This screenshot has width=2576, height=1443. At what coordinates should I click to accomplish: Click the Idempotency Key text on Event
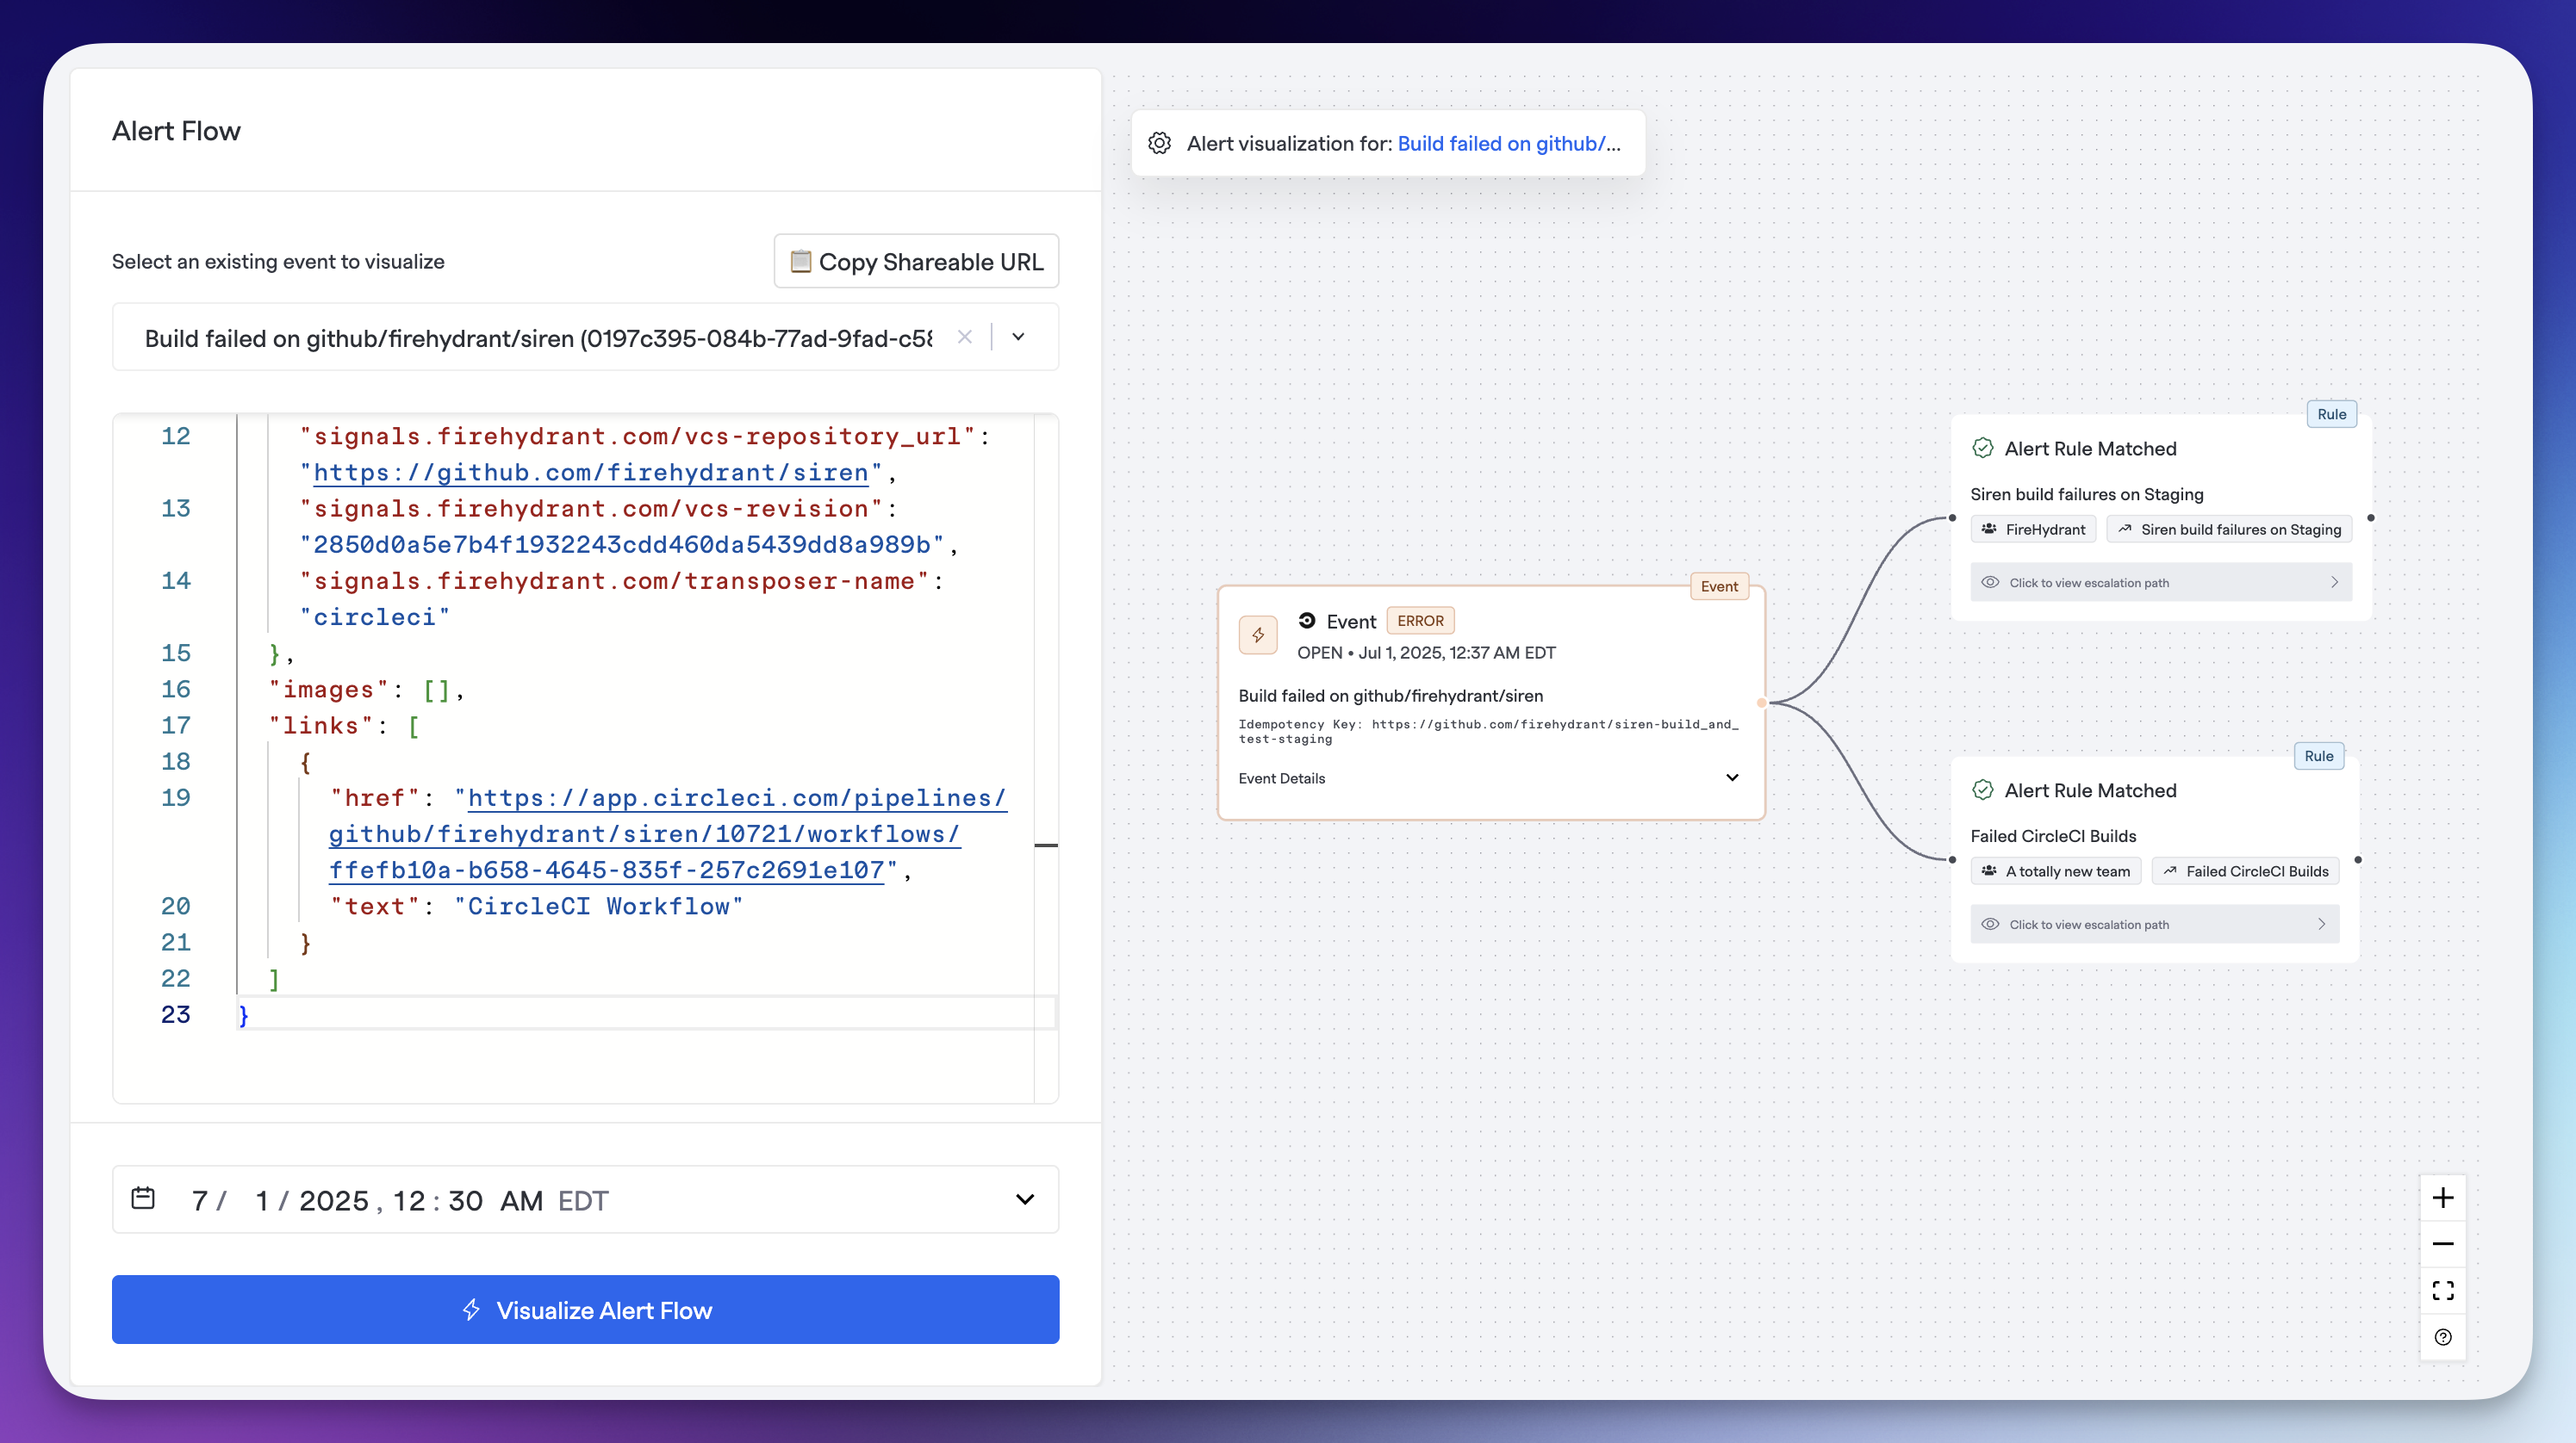coord(1488,732)
